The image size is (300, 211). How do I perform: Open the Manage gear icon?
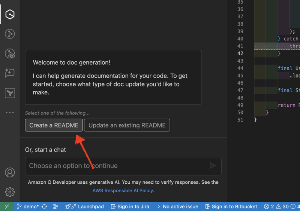[x=10, y=192]
